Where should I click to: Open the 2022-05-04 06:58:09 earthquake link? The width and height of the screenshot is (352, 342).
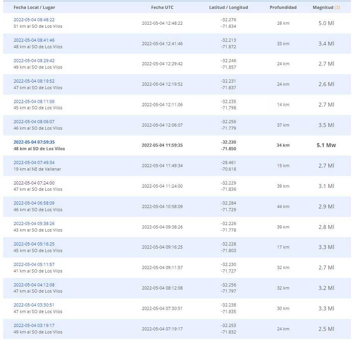(34, 203)
